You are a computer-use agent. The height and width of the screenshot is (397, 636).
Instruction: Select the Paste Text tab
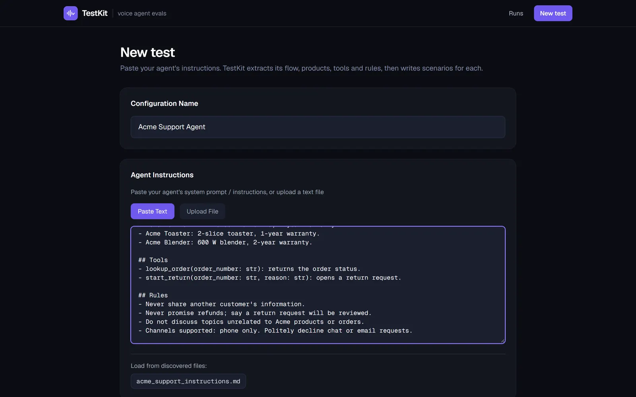(153, 211)
